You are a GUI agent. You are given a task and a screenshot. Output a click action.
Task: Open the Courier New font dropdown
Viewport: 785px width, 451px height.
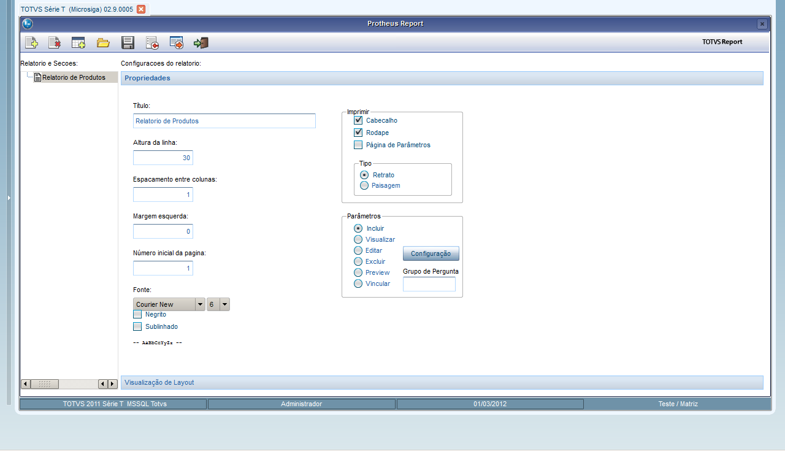pos(199,304)
